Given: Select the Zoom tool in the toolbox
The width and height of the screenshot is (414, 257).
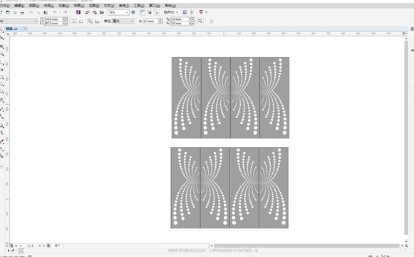Looking at the screenshot, I should (1, 54).
